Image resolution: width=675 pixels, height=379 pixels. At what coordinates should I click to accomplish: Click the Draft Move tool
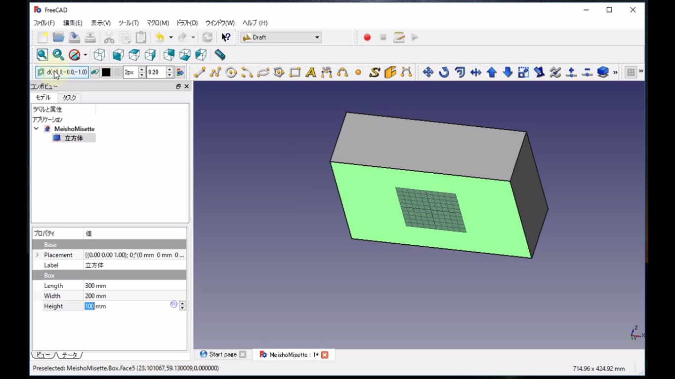pos(428,73)
